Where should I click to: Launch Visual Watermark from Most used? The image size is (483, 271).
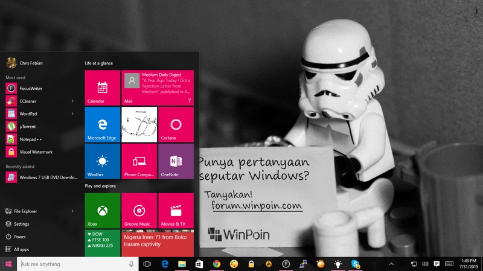point(40,152)
